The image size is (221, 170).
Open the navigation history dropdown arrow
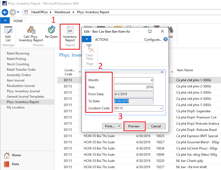coord(18,12)
